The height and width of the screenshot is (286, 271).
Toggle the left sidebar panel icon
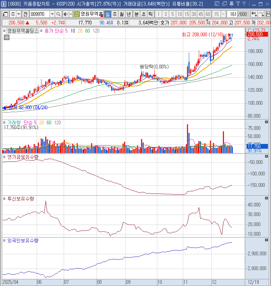(6, 14)
